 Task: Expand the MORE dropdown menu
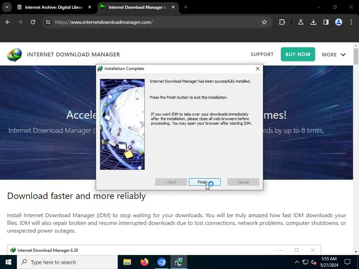pyautogui.click(x=334, y=55)
